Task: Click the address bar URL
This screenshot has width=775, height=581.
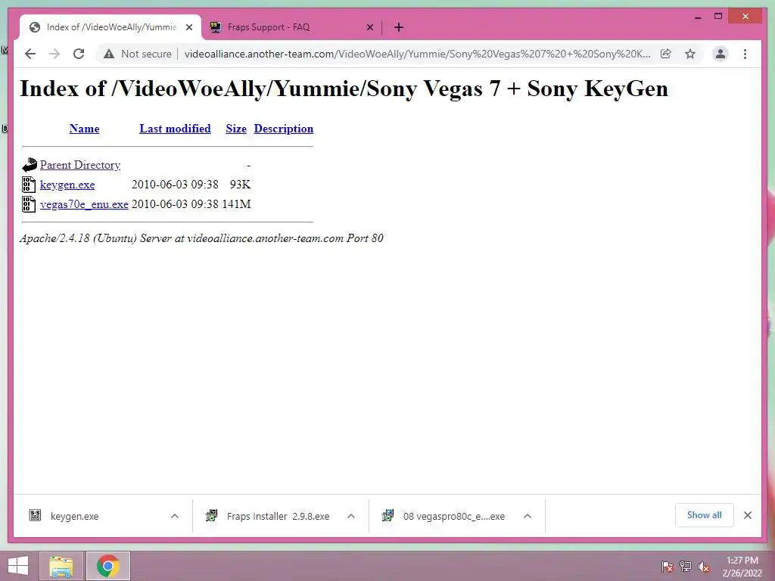Action: [417, 54]
